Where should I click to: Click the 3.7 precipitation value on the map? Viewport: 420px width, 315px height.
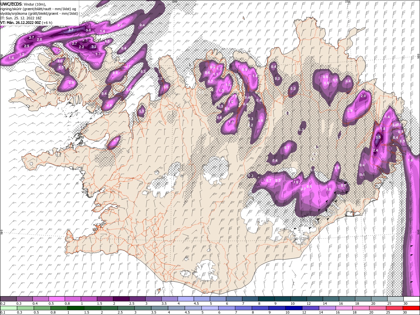71,30
